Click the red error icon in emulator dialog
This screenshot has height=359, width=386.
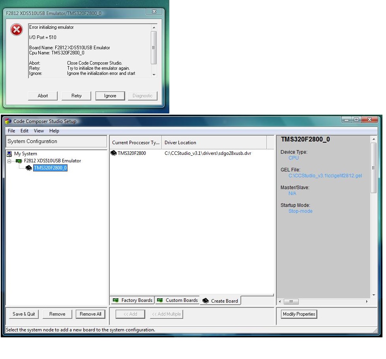click(17, 30)
